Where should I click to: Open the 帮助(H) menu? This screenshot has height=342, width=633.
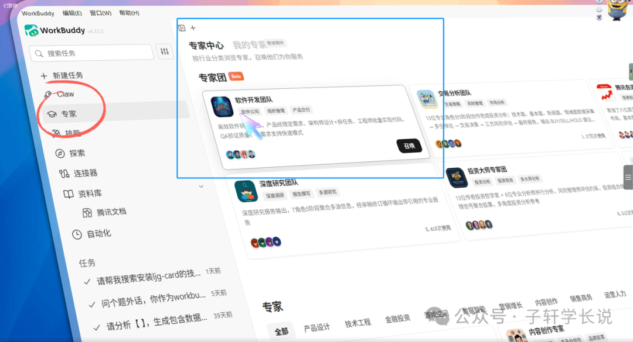coord(129,13)
